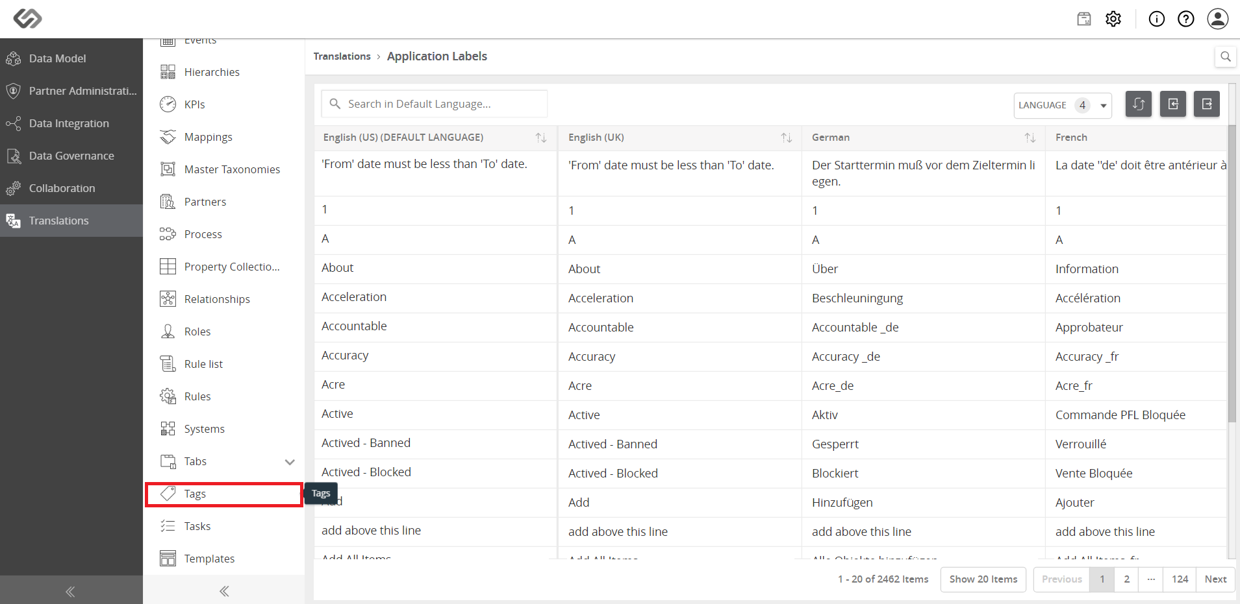Open the help question mark icon
The image size is (1240, 604).
(1186, 19)
